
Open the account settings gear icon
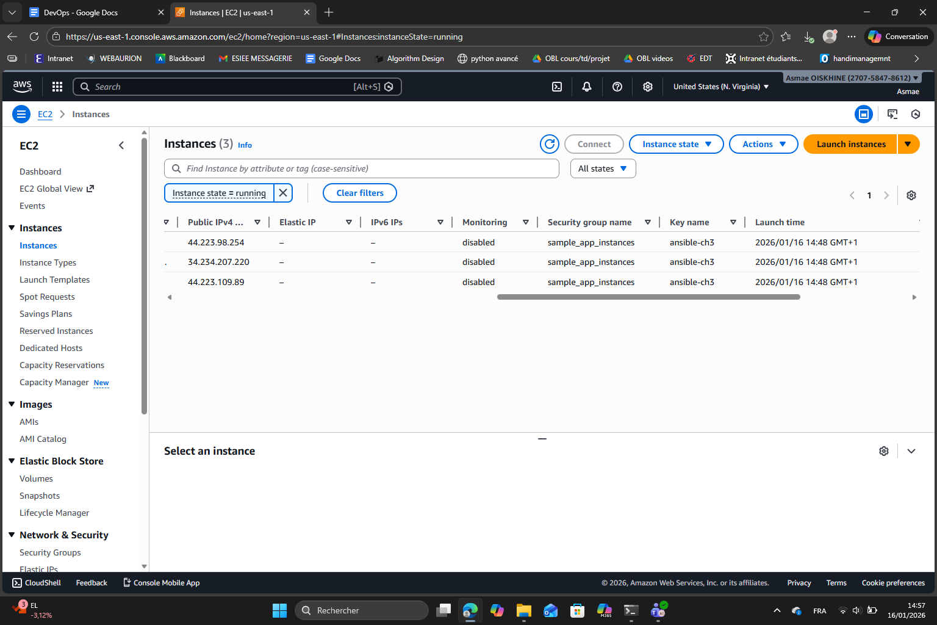pyautogui.click(x=647, y=86)
